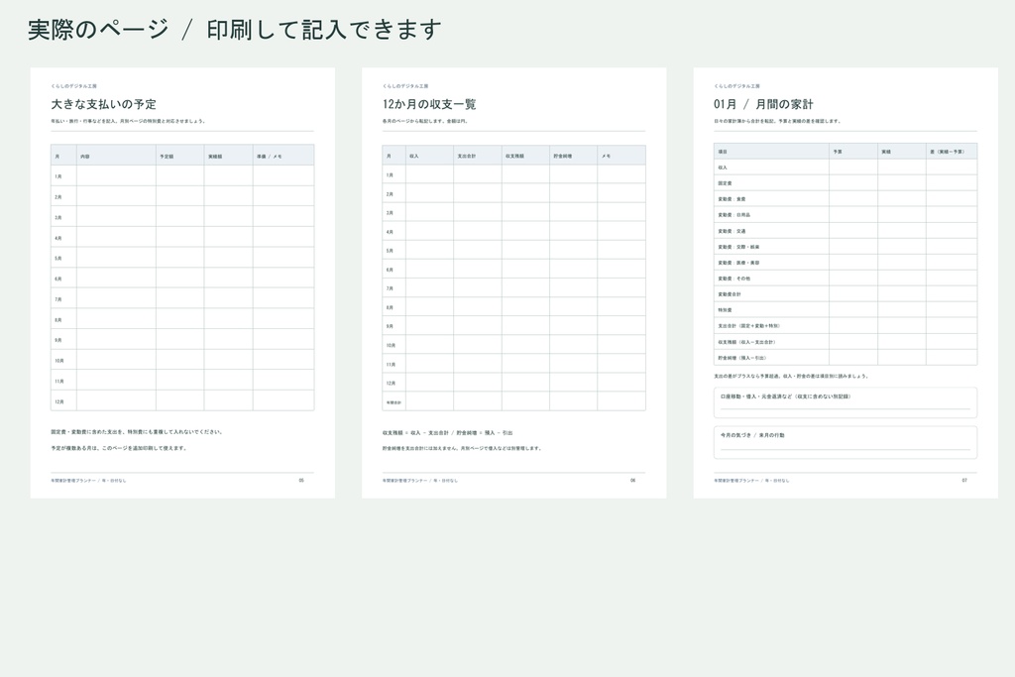Click the 今月の気づき / 来月の行動 entry box
The image size is (1015, 677).
(846, 442)
